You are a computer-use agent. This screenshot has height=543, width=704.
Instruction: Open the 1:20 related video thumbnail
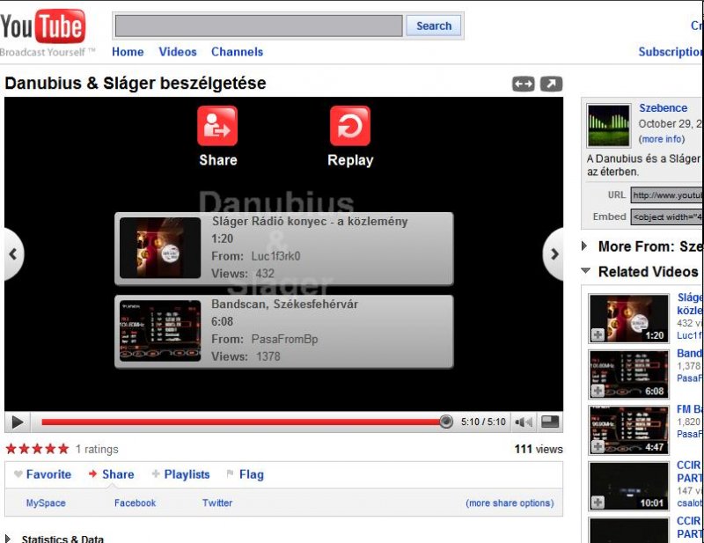click(628, 318)
